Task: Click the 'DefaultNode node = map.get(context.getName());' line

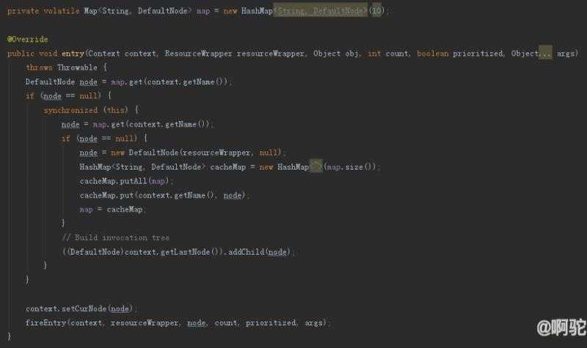Action: [128, 81]
